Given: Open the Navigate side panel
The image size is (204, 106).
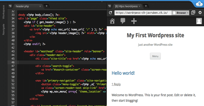Looking at the screenshot, I should pyautogui.click(x=3, y=29).
